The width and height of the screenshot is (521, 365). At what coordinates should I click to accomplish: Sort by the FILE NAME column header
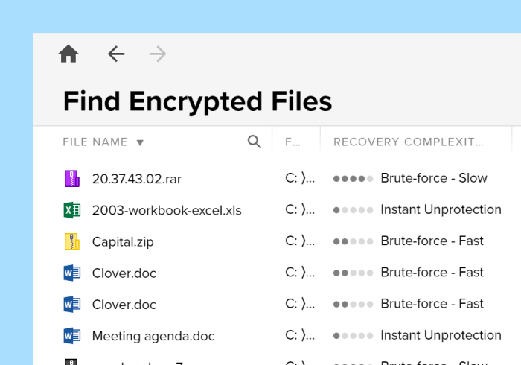tap(95, 142)
